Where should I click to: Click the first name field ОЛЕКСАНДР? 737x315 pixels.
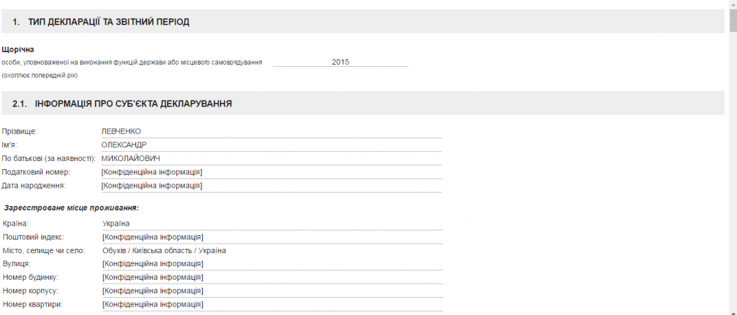[271, 145]
